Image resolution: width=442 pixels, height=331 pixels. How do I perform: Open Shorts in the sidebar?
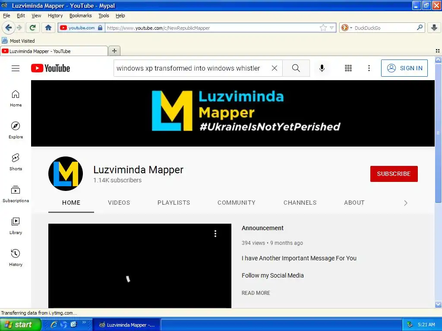pos(16,162)
